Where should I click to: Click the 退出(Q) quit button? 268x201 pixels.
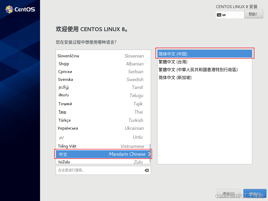[228, 193]
